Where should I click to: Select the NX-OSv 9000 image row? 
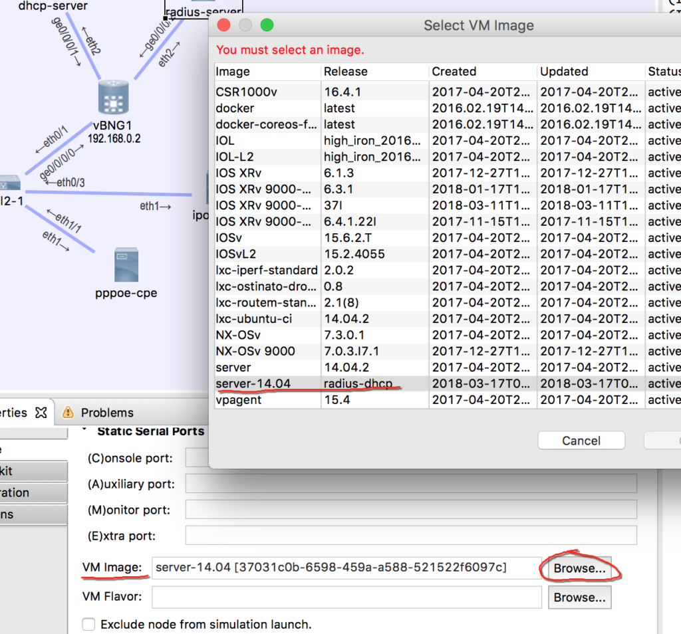coord(448,351)
